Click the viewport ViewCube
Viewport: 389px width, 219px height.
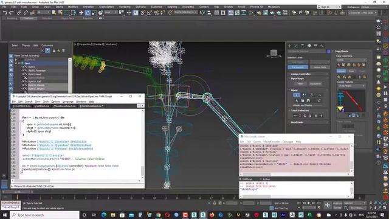click(x=274, y=54)
